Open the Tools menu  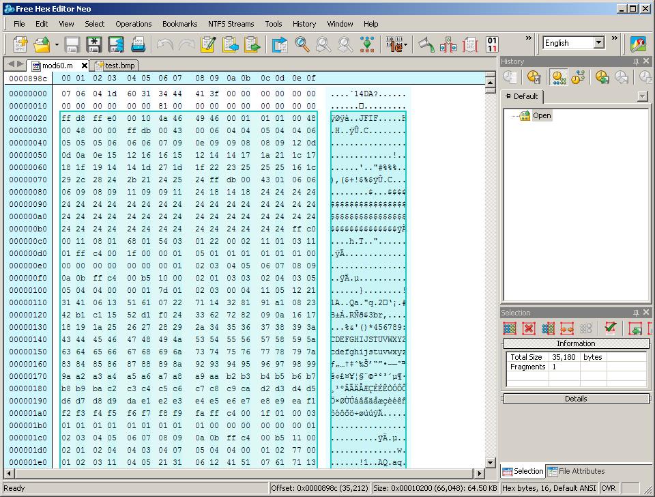click(x=274, y=24)
